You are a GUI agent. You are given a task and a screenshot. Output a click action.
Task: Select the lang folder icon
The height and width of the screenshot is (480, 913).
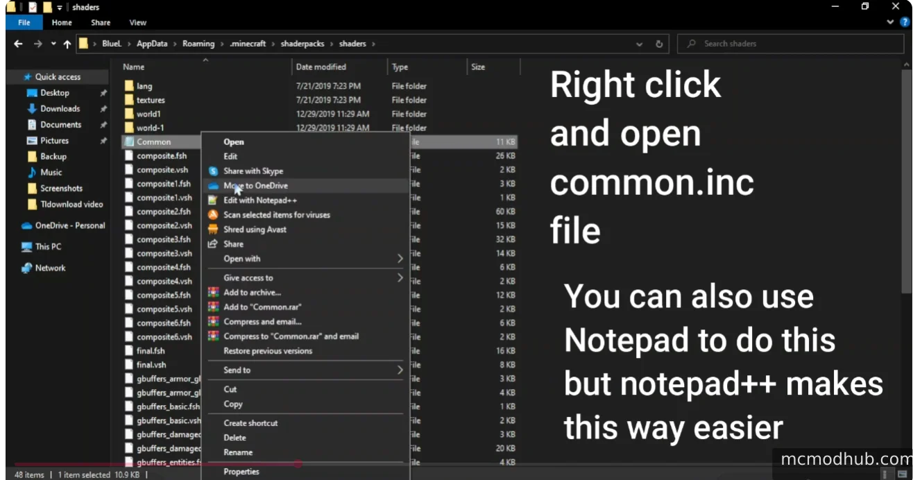pos(128,86)
